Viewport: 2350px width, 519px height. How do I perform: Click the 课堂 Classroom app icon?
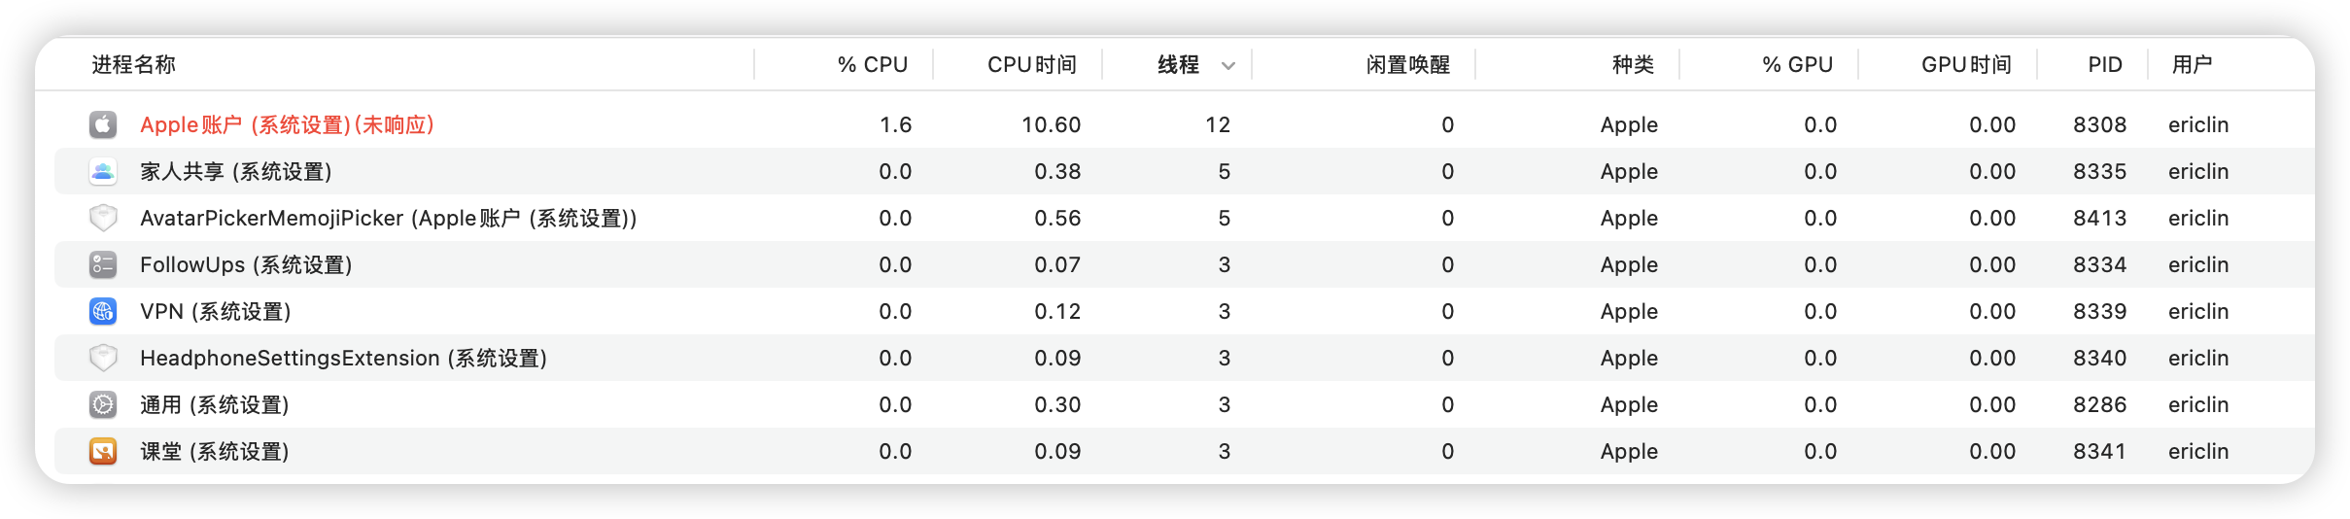tap(103, 451)
